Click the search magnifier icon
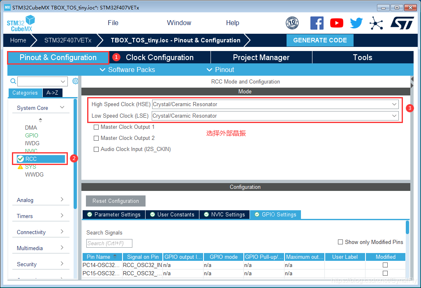The height and width of the screenshot is (288, 421). [13, 81]
